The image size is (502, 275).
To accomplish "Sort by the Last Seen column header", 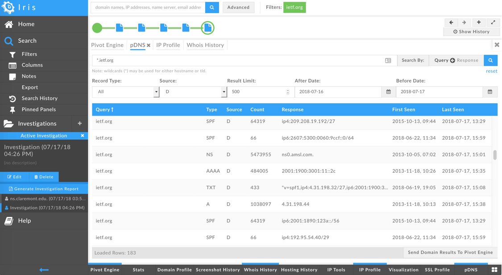I will (x=453, y=109).
